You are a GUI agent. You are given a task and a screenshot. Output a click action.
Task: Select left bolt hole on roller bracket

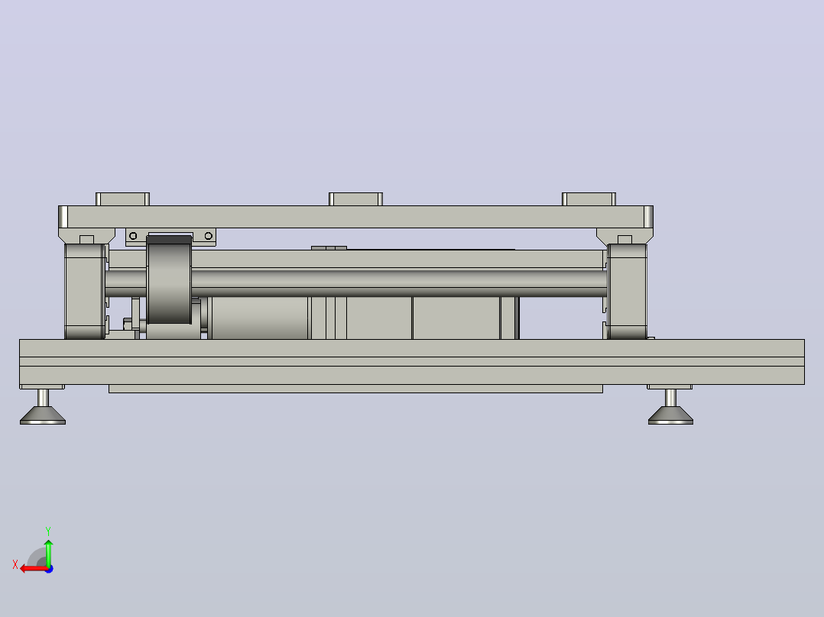click(133, 236)
